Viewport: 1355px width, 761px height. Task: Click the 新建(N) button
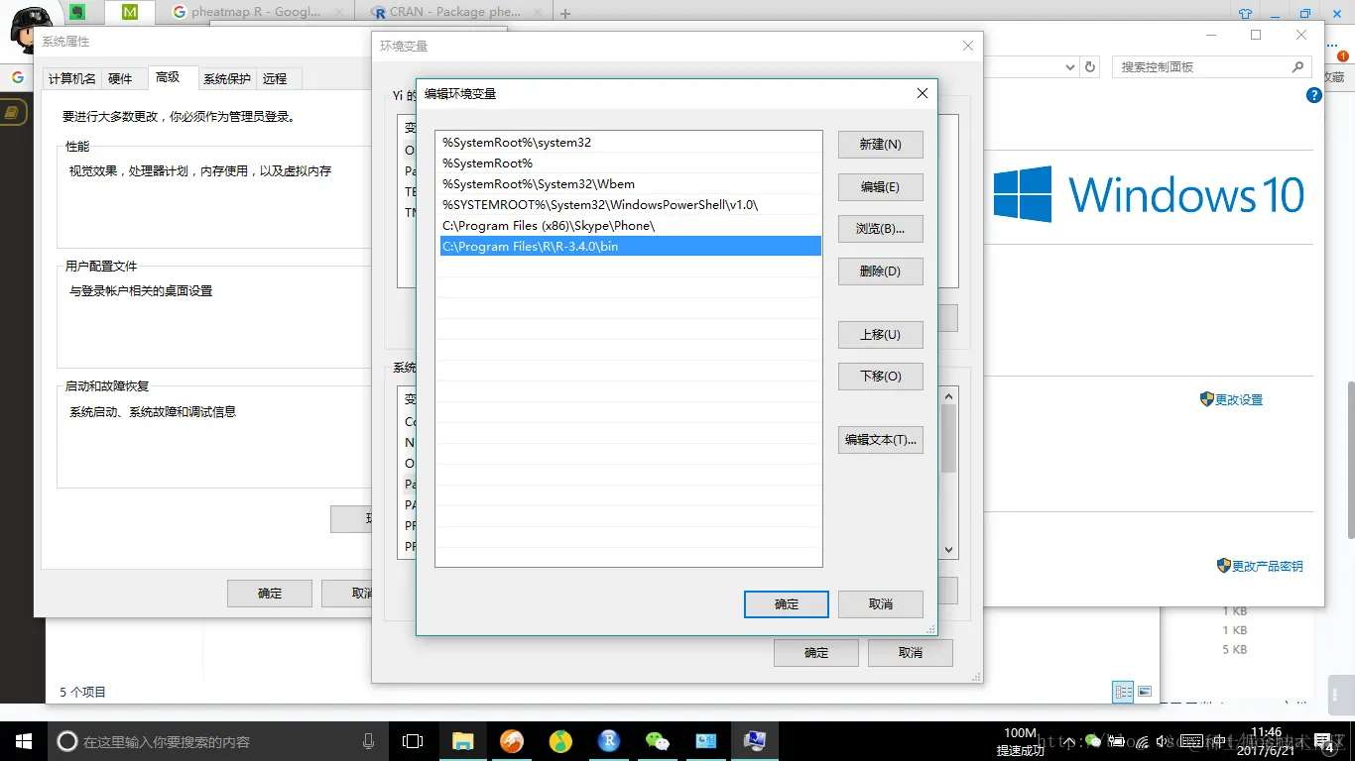pos(881,145)
